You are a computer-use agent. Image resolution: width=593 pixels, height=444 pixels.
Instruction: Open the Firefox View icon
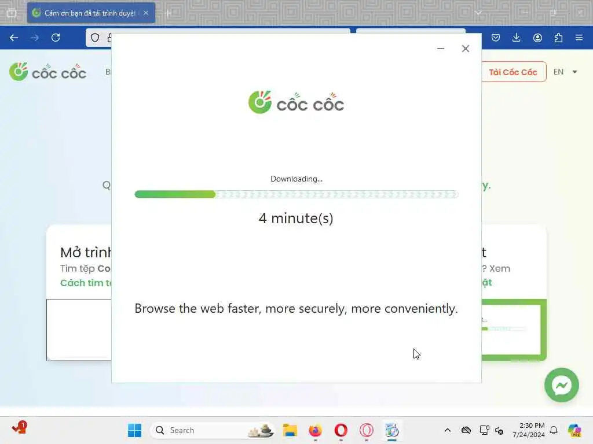click(x=12, y=13)
